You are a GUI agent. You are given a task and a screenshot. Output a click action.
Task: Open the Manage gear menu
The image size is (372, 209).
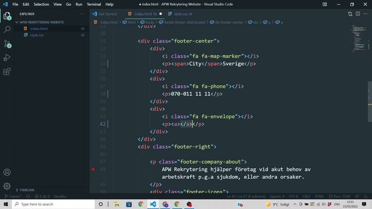point(7,186)
